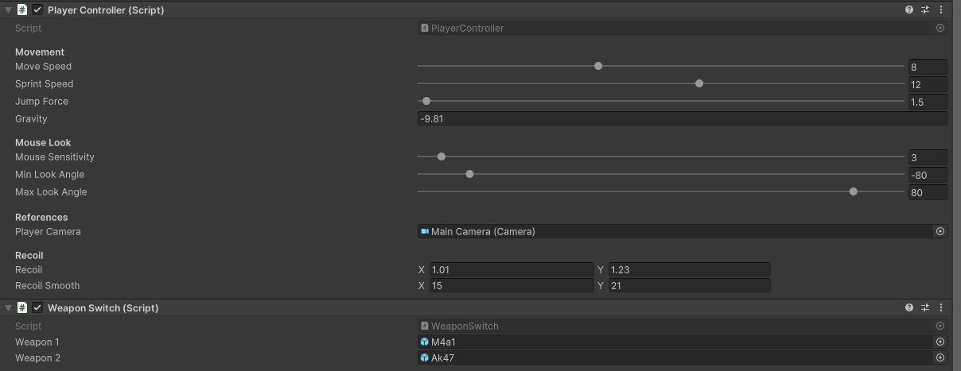Select the Main Camera reference field
Image resolution: width=961 pixels, height=371 pixels.
point(675,231)
